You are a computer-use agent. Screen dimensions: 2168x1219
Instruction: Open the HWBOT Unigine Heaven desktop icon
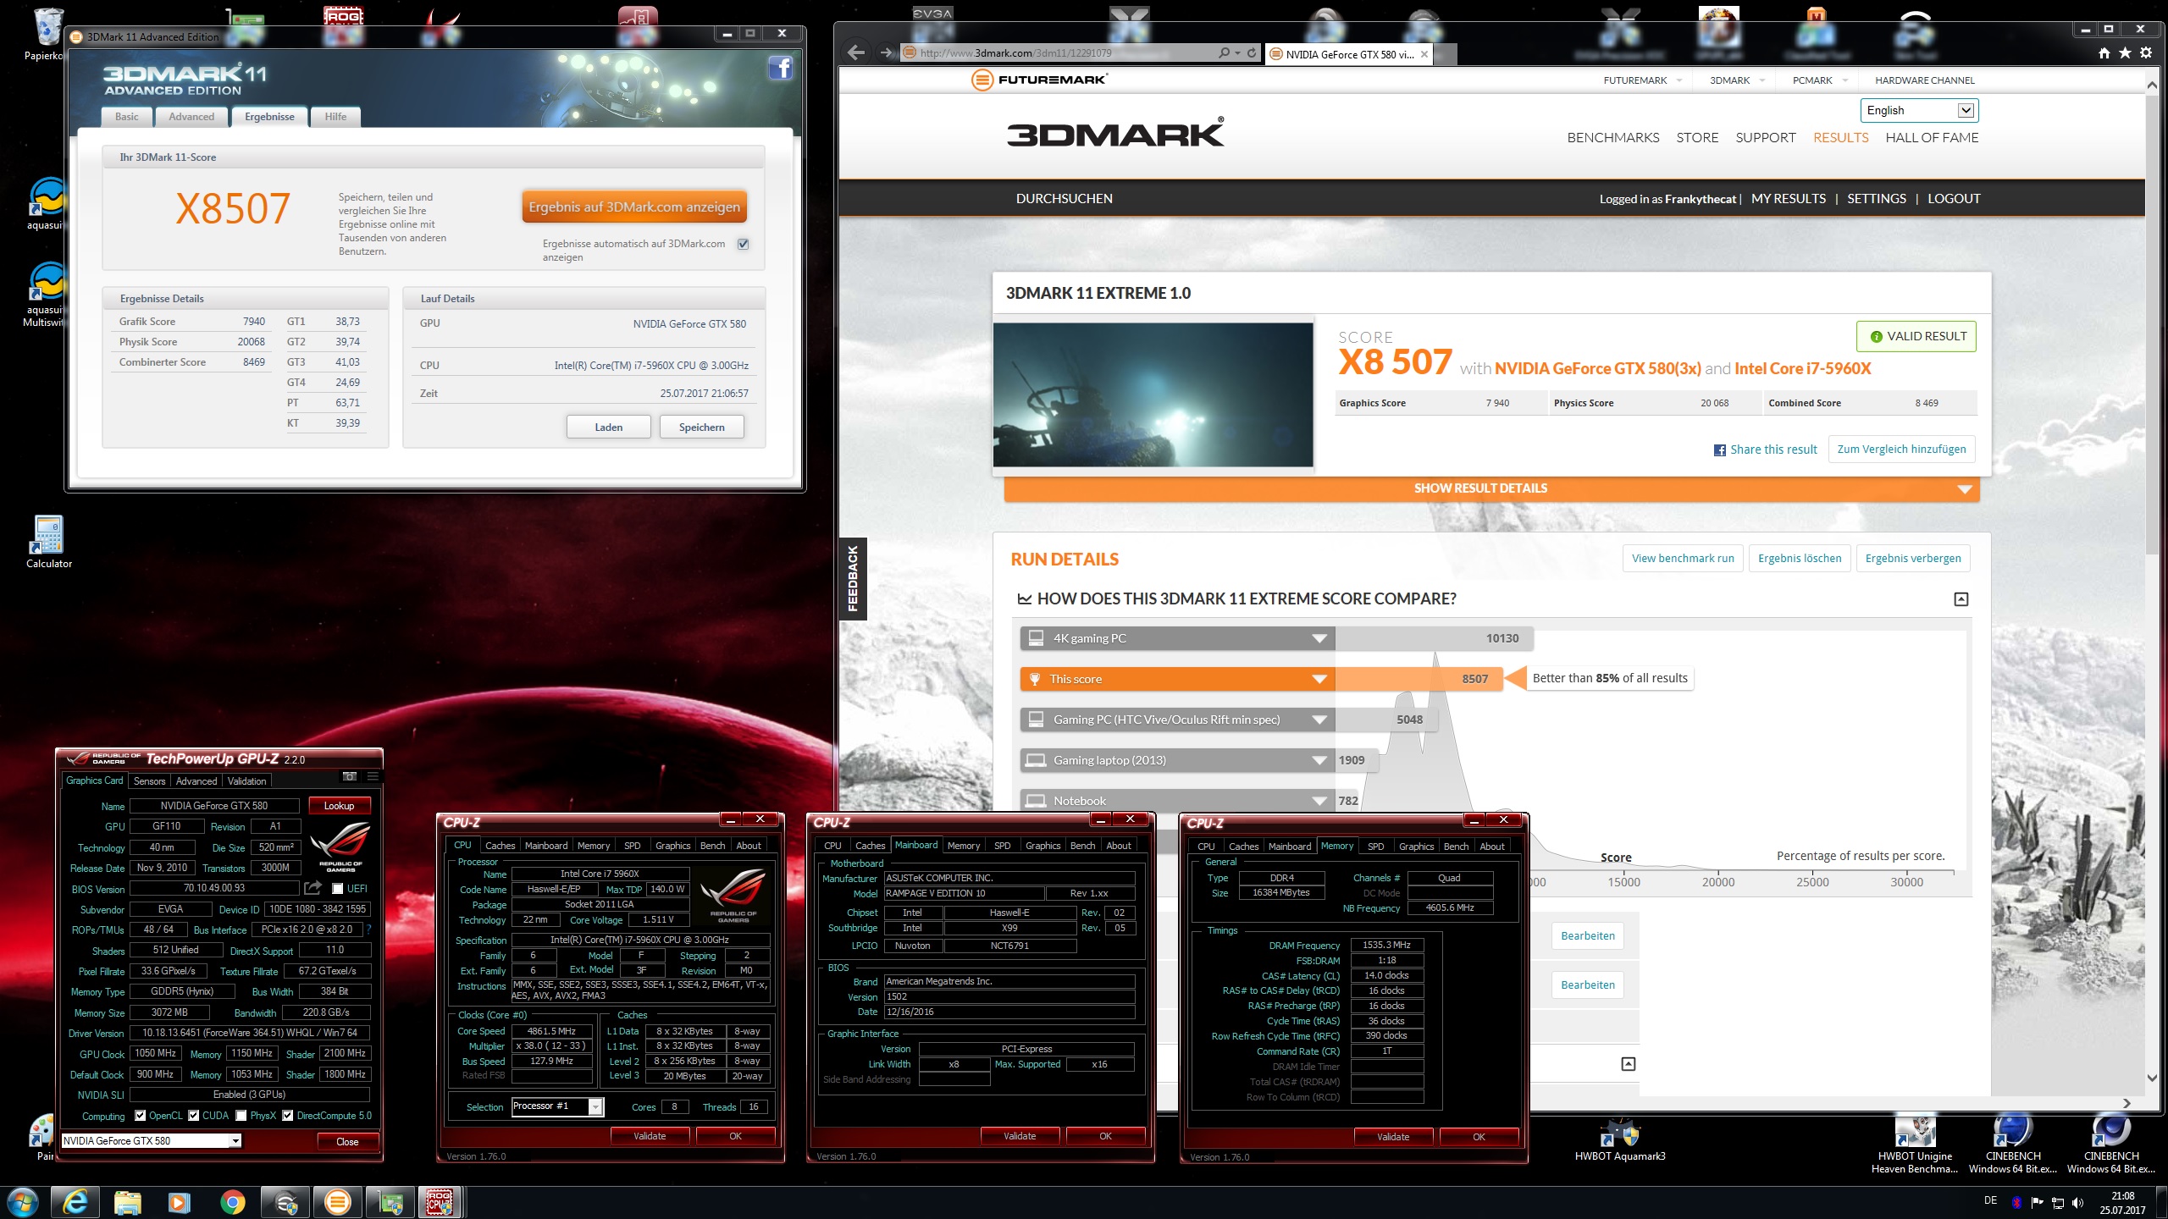click(1915, 1145)
